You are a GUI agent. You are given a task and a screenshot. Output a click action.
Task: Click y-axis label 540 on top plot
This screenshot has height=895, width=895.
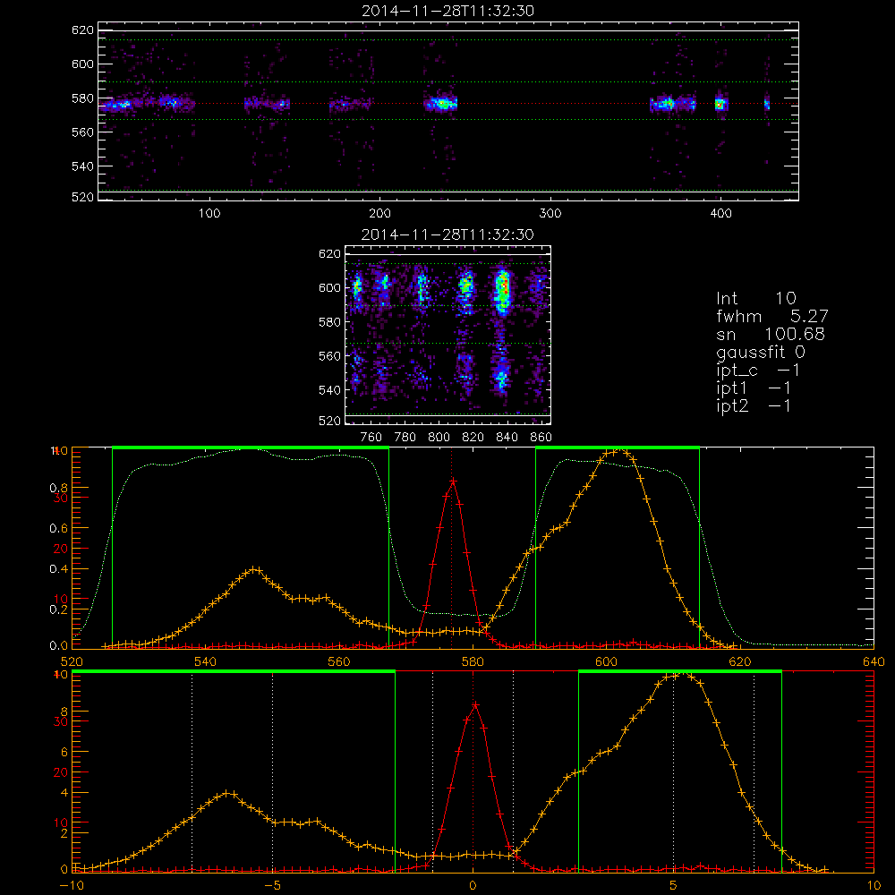[x=82, y=166]
